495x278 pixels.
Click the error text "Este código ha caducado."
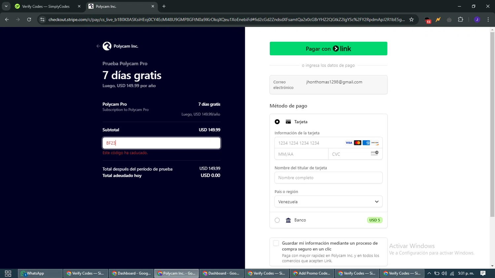point(125,153)
